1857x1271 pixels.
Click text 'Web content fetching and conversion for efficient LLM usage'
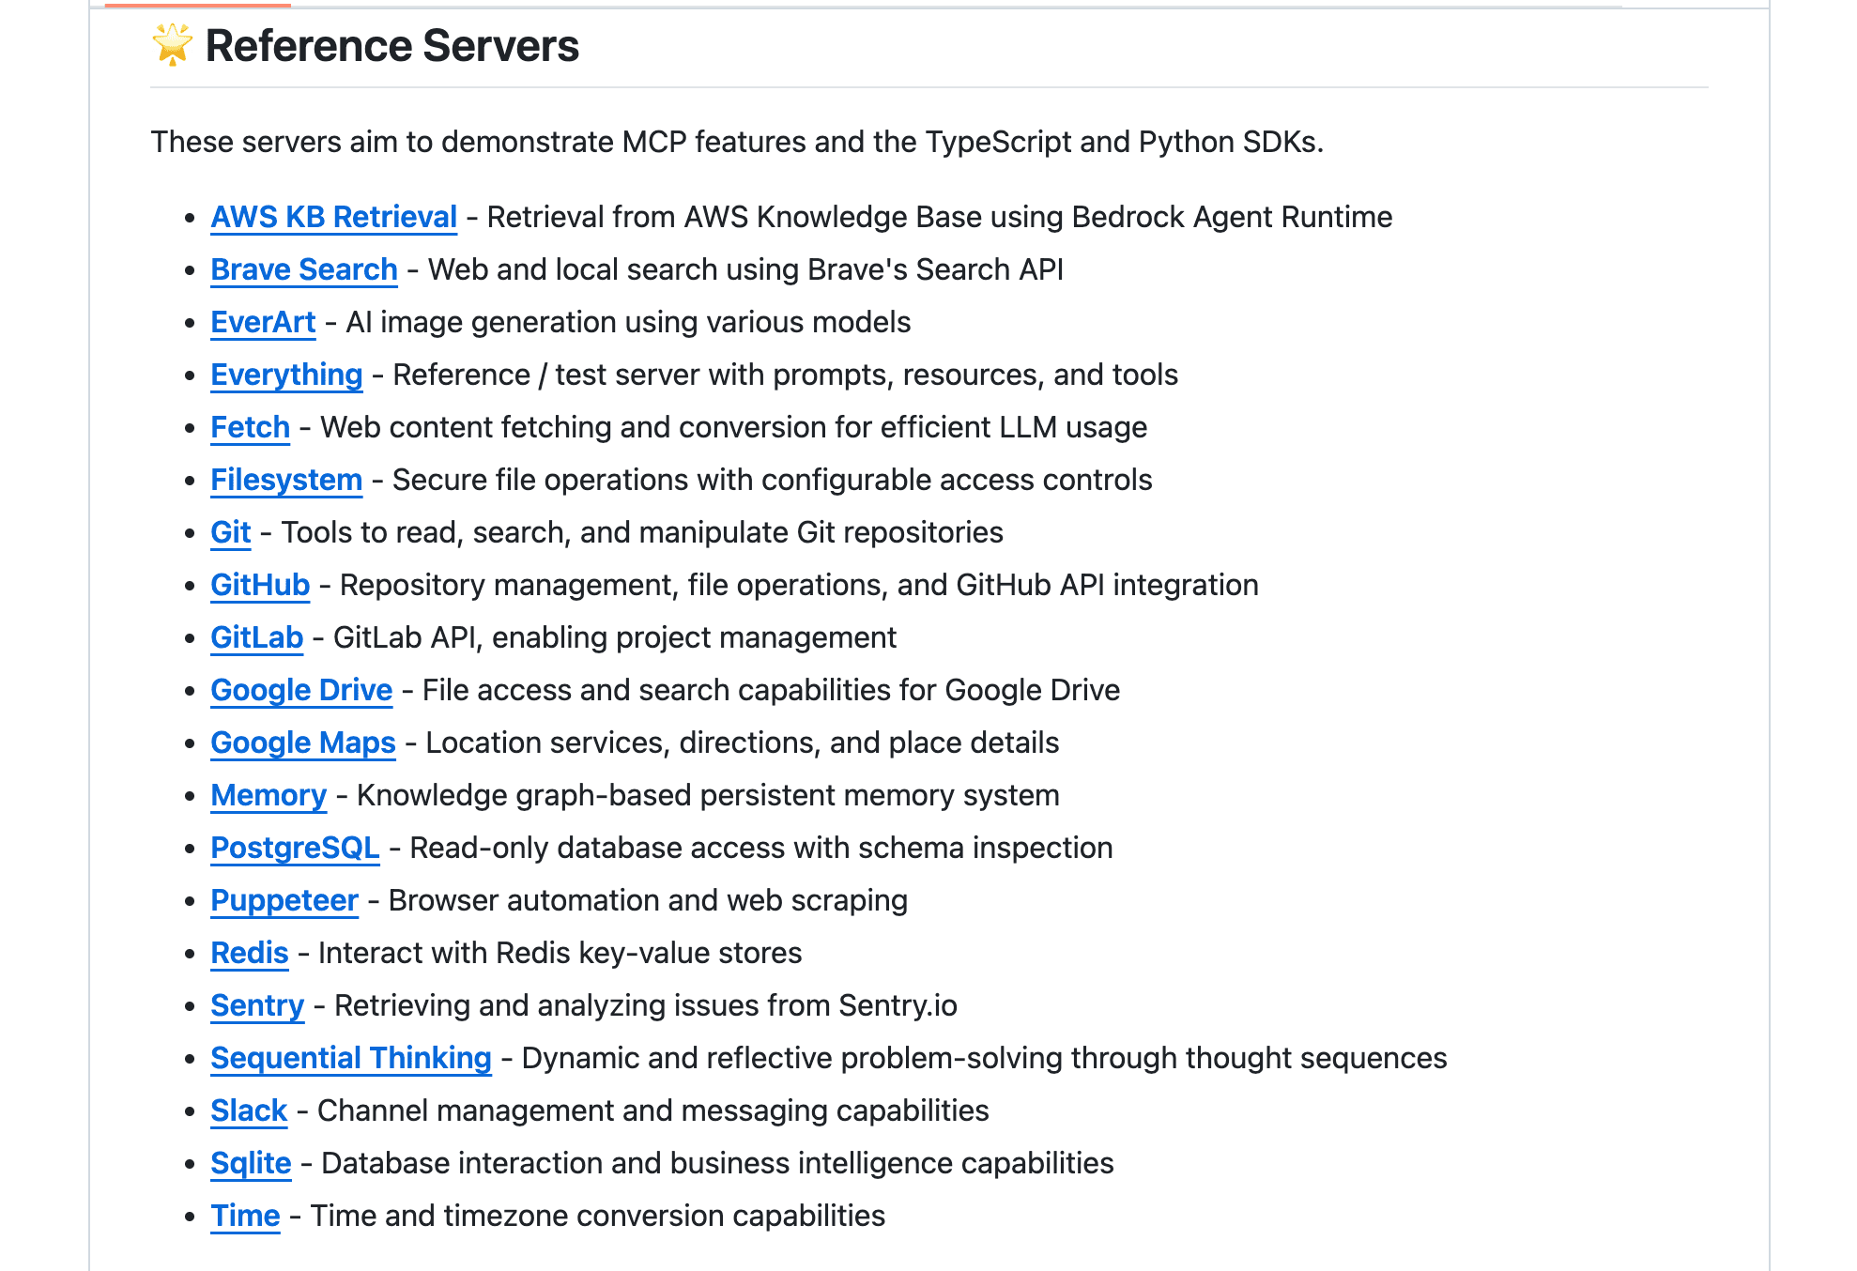[x=733, y=427]
